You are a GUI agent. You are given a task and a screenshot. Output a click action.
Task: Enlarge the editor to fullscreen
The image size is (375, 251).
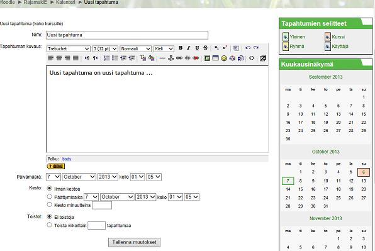tap(263, 58)
